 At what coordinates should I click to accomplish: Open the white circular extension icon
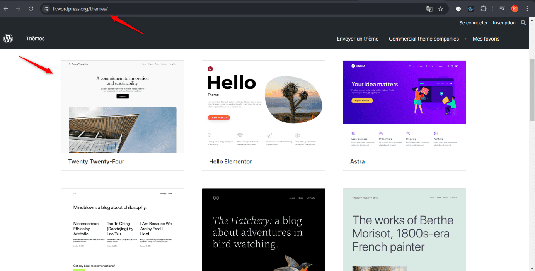point(458,9)
